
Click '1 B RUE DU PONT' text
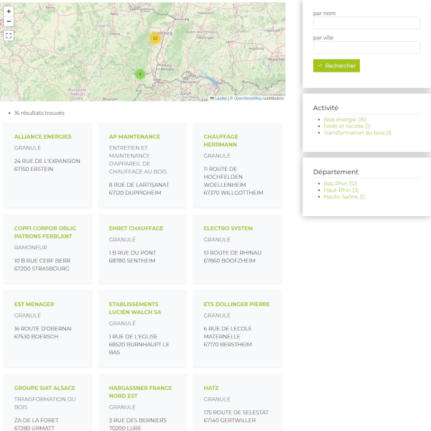click(132, 253)
